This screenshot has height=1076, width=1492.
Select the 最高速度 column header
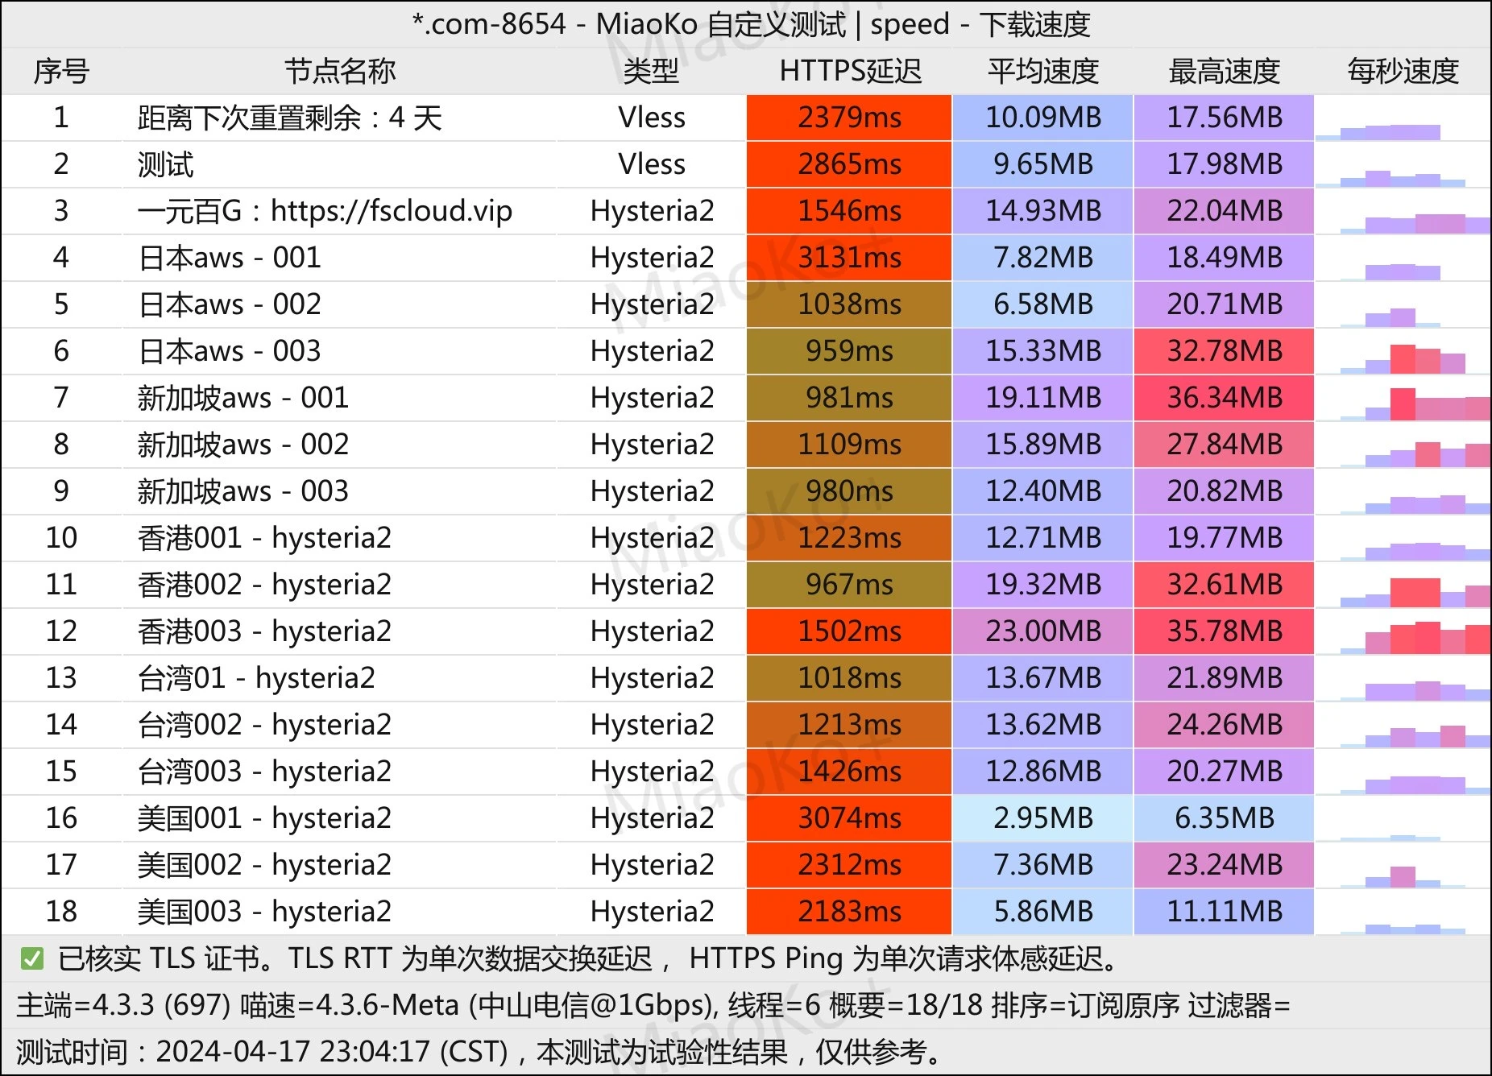[x=1225, y=71]
